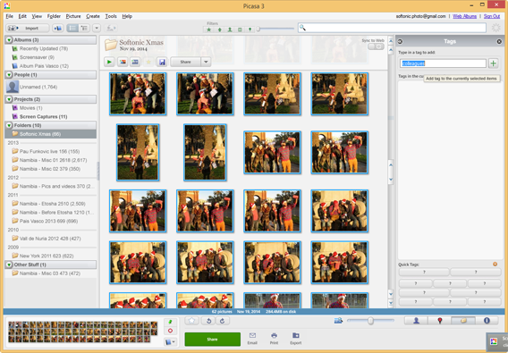Viewport: 508px width, 353px height.
Task: Collapse the Folders section
Action: (9, 125)
